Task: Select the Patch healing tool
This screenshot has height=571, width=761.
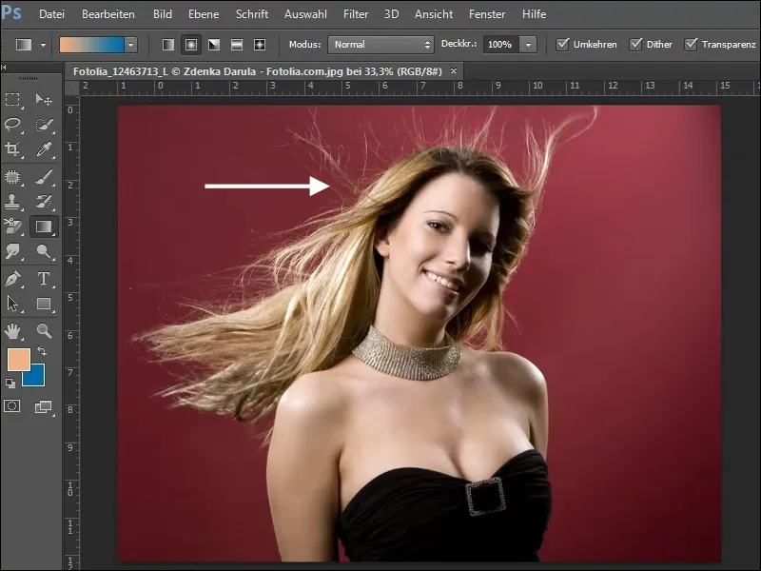Action: click(x=12, y=177)
